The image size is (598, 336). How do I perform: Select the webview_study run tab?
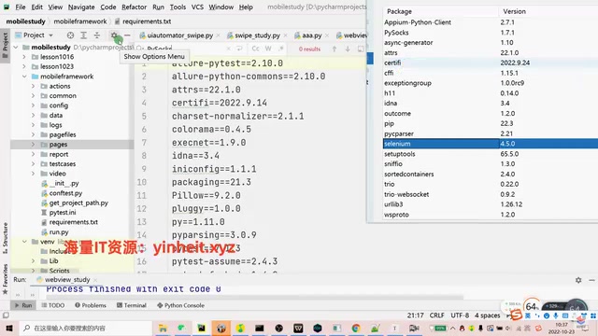67,280
